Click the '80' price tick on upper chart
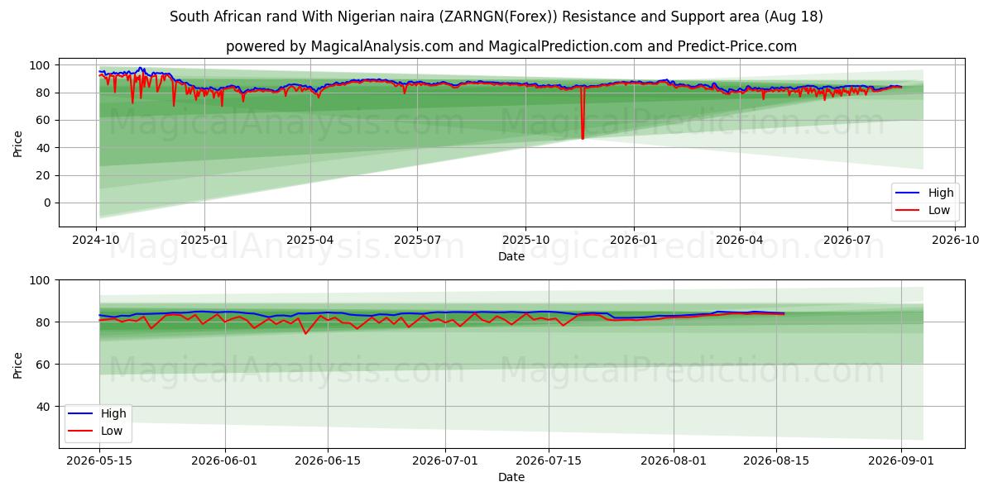This screenshot has width=993, height=496. (x=45, y=93)
